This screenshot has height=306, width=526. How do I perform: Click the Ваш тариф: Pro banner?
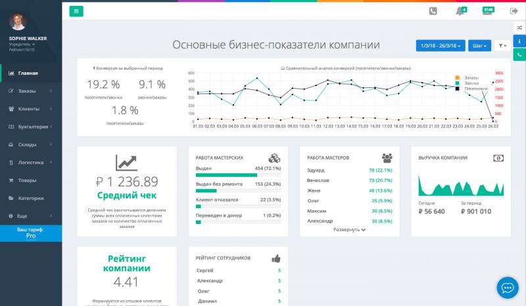31,234
